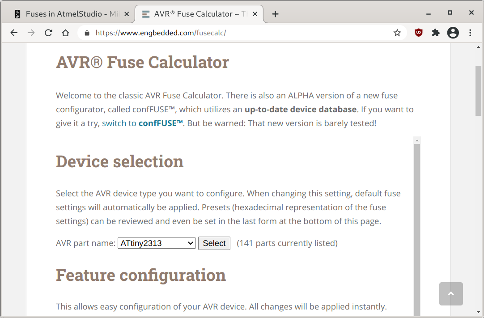The height and width of the screenshot is (318, 484).
Task: Reload the fuse calculator page
Action: [48, 33]
